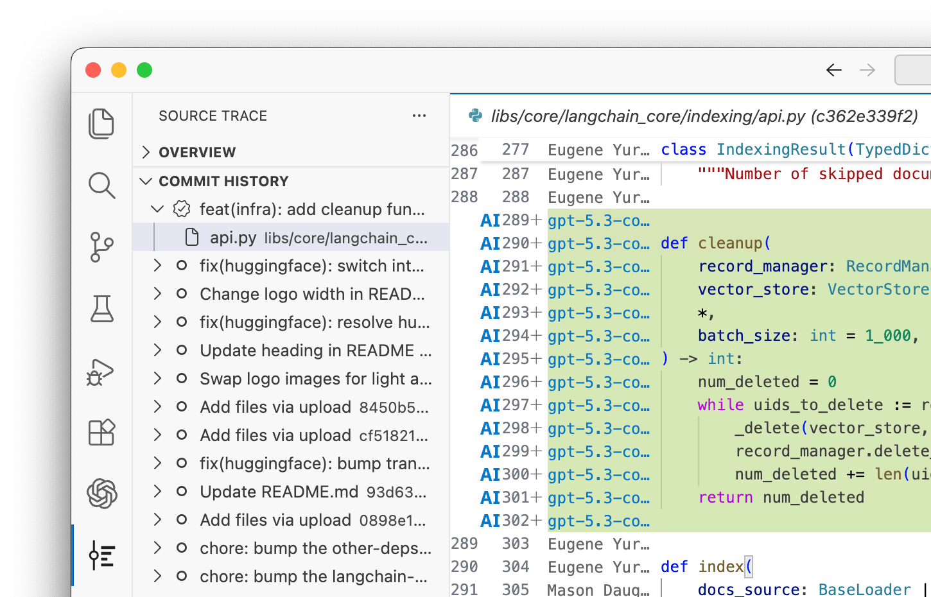Select api.py under the cleanup commit

(234, 237)
